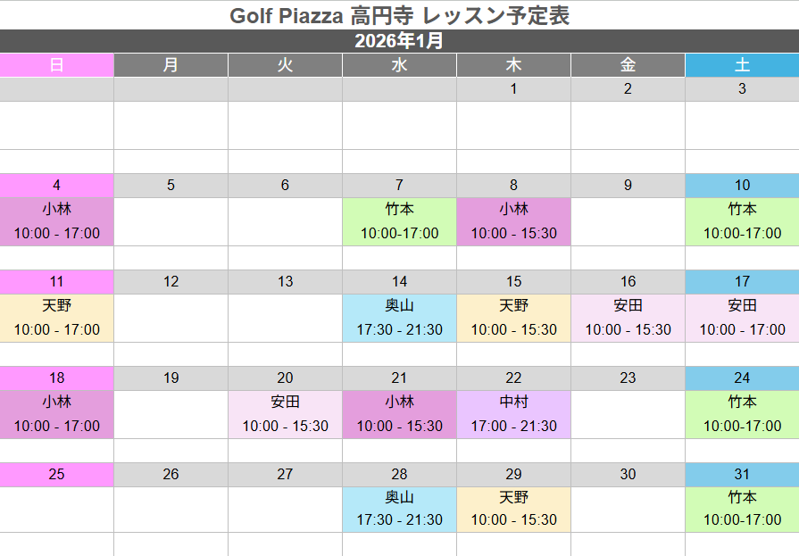Select 竹本 lesson on January 31
799x556 pixels.
pyautogui.click(x=742, y=509)
